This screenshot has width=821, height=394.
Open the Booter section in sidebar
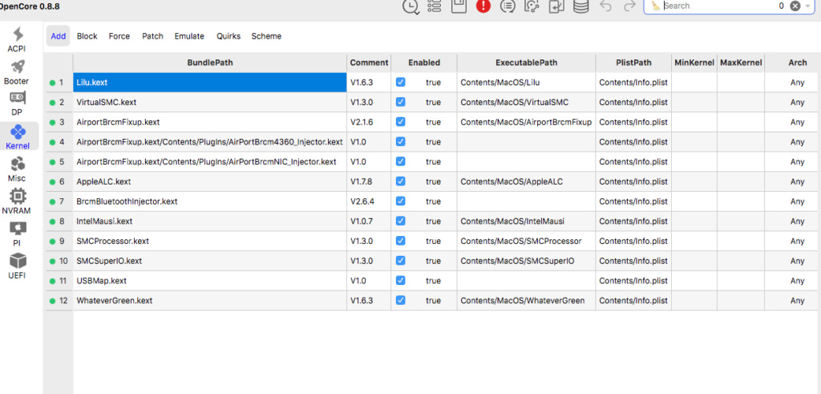point(17,71)
